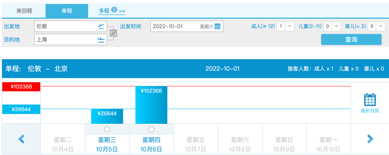Go to next week with right arrow
This screenshot has height=155, width=389.
[x=370, y=139]
